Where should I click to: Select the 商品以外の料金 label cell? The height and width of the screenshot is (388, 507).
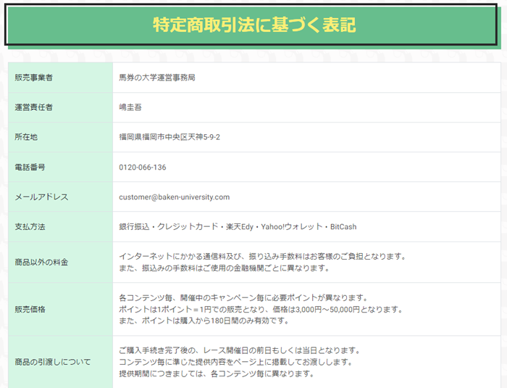click(x=60, y=263)
